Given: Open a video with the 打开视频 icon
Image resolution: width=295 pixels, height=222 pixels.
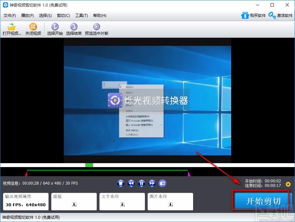Looking at the screenshot, I should pyautogui.click(x=12, y=29).
